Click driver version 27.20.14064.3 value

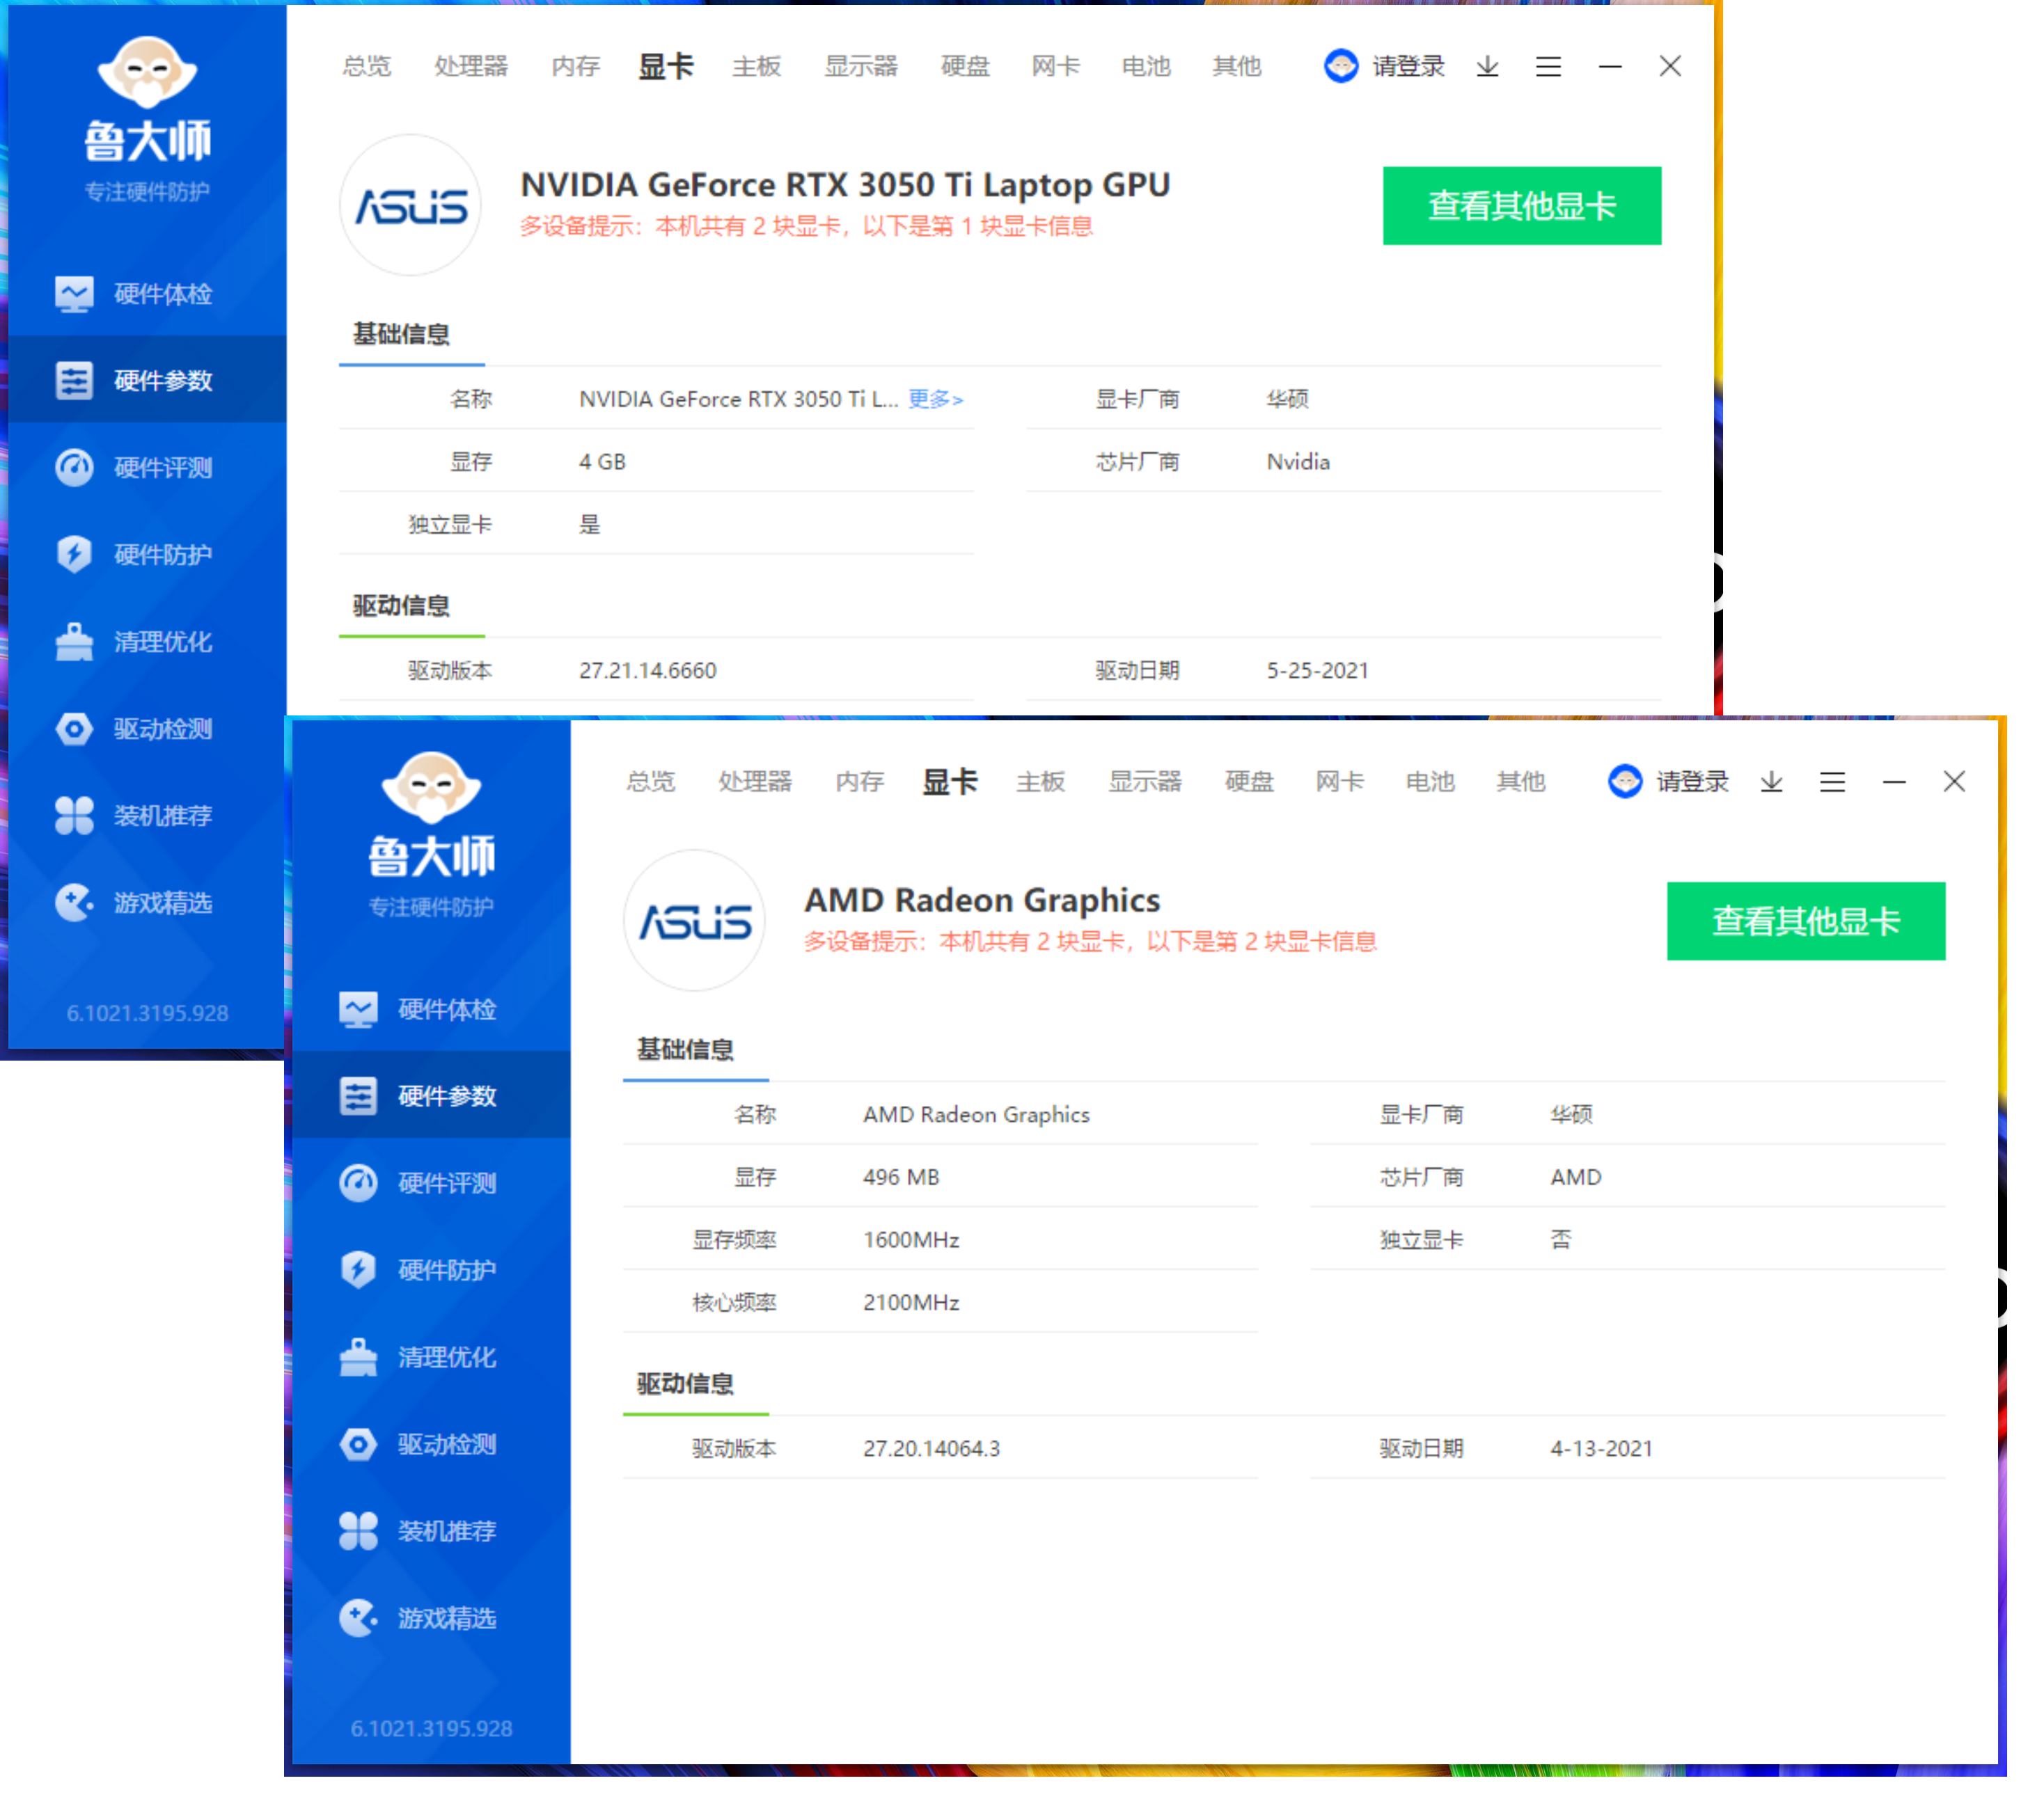(x=932, y=1448)
